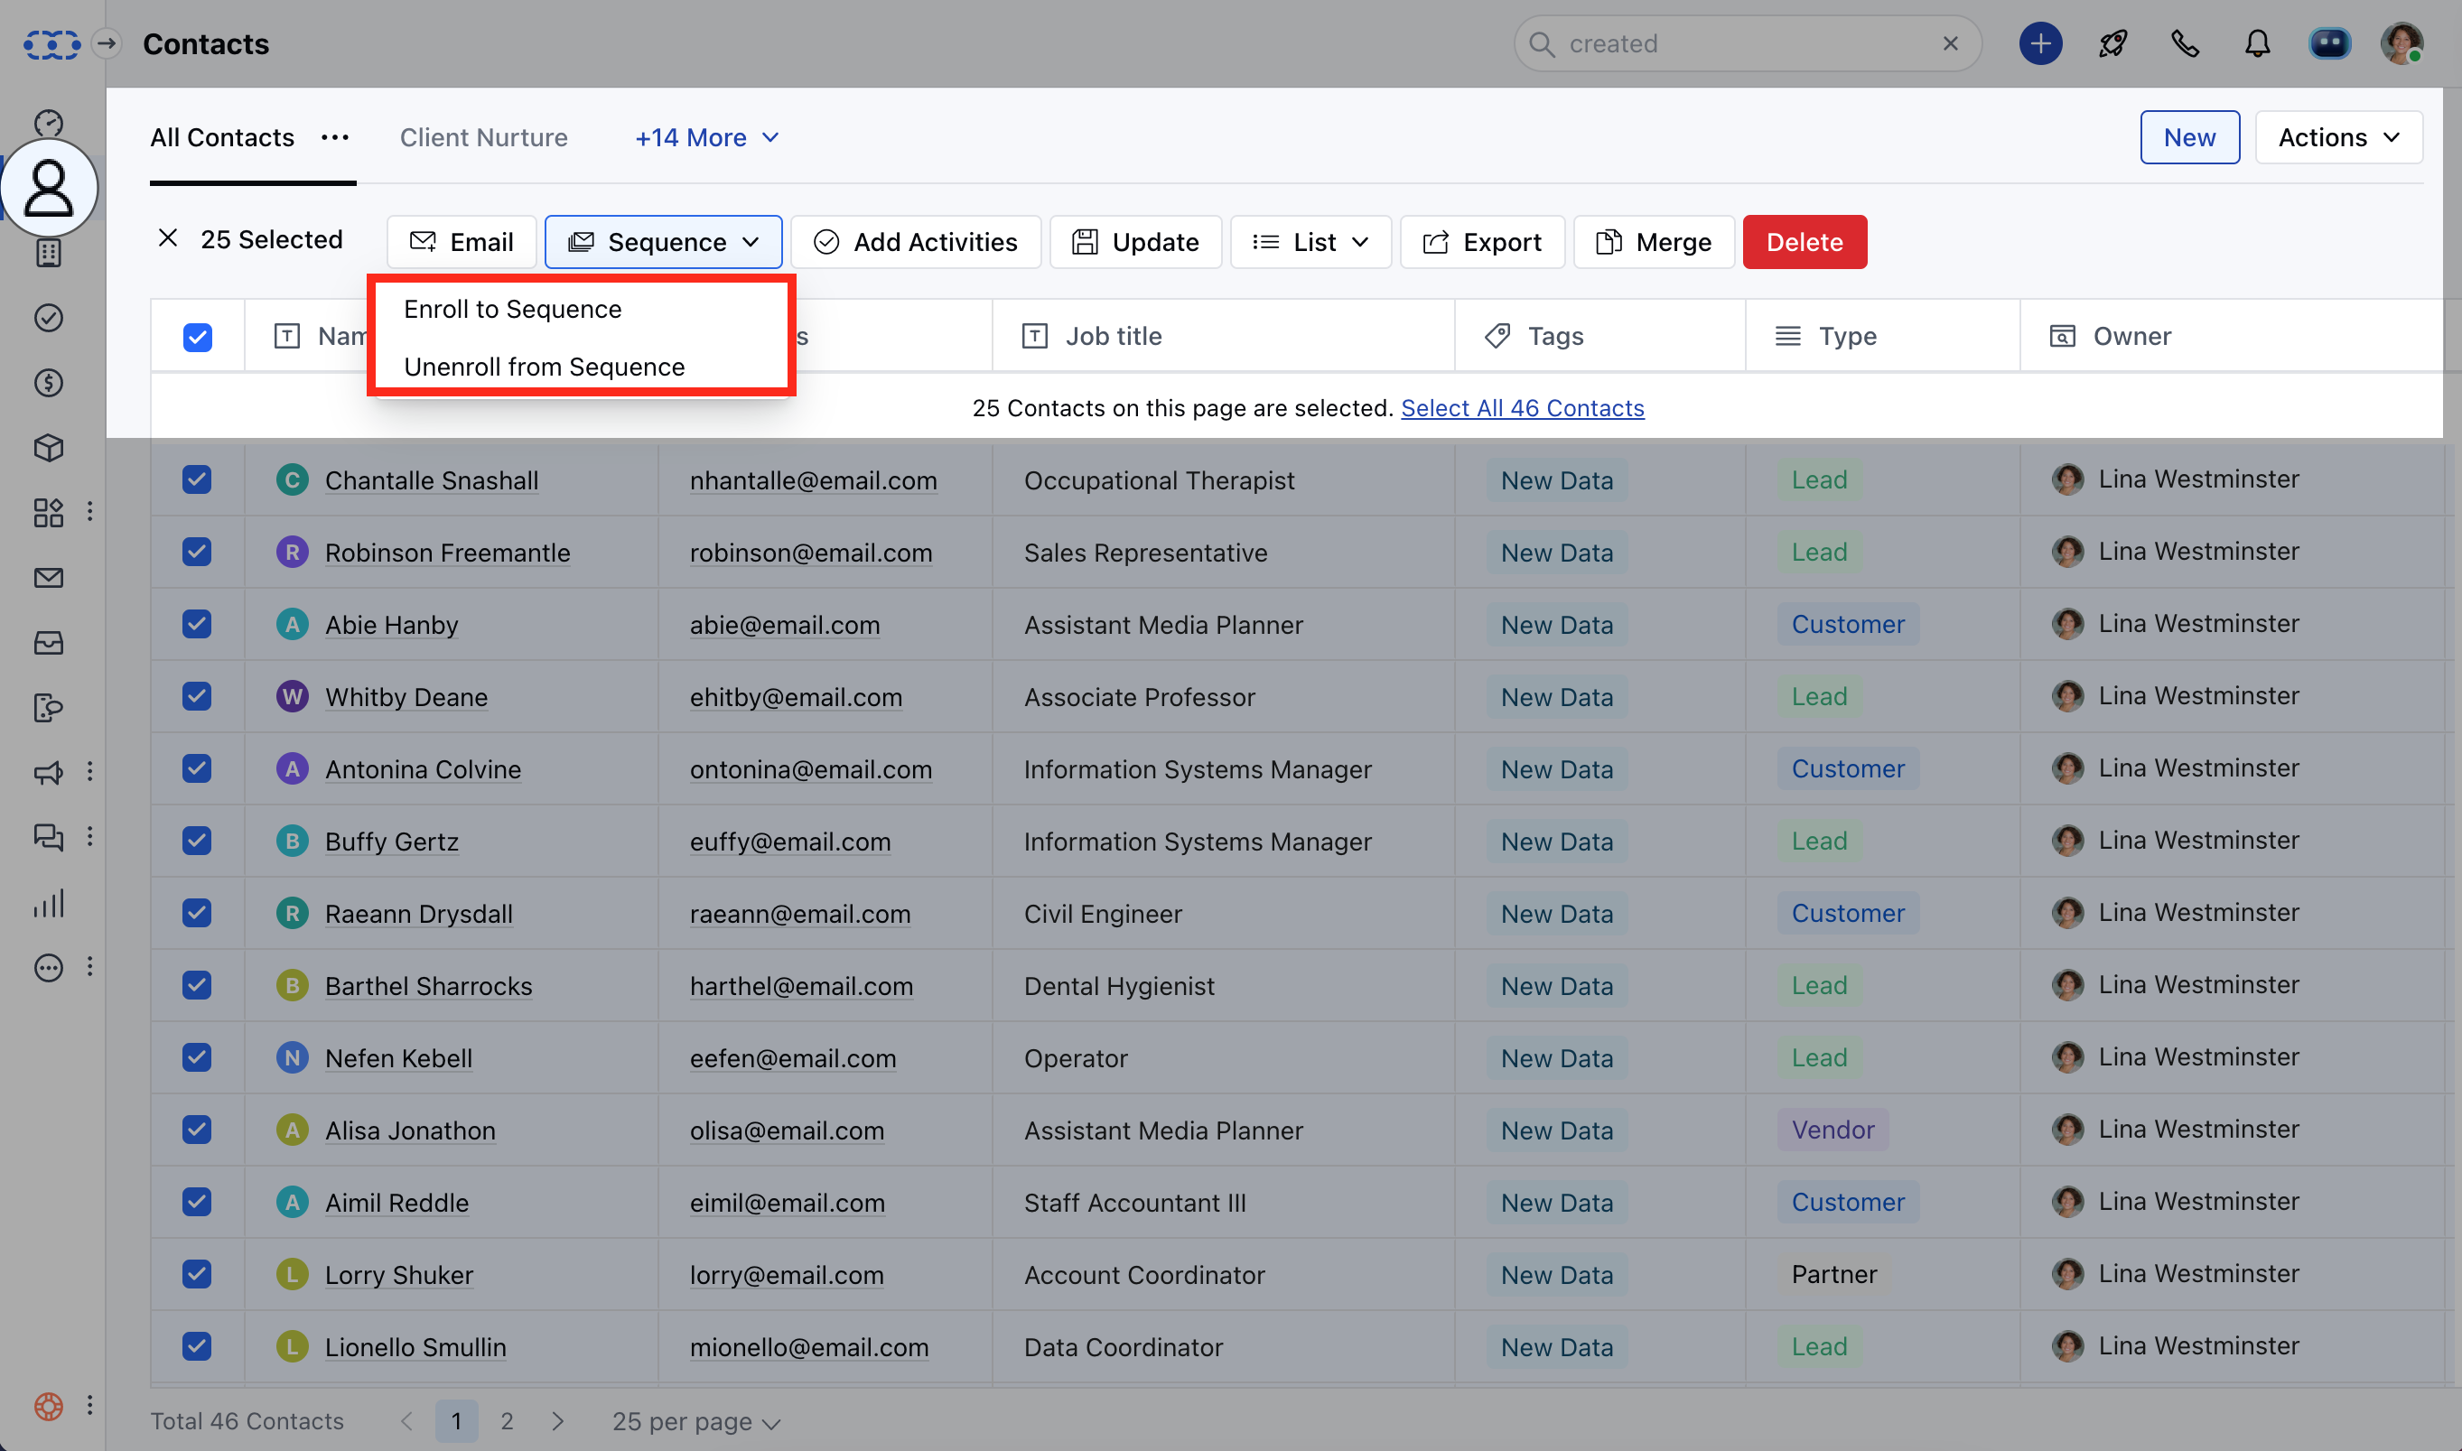This screenshot has width=2462, height=1451.
Task: Uncheck Robinson Freemantle's row checkbox
Action: pos(197,553)
